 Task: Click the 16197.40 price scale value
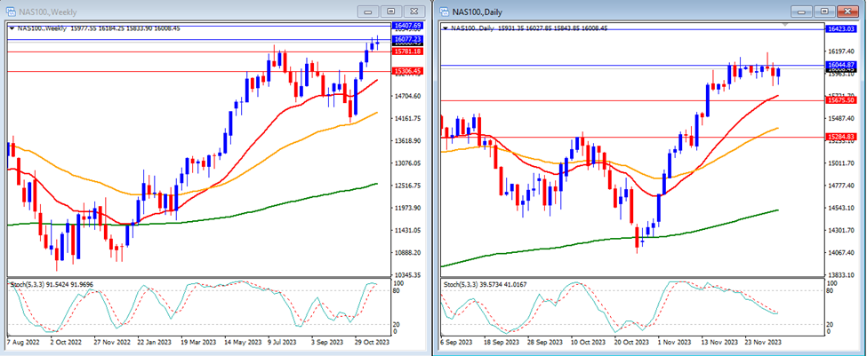pyautogui.click(x=840, y=51)
